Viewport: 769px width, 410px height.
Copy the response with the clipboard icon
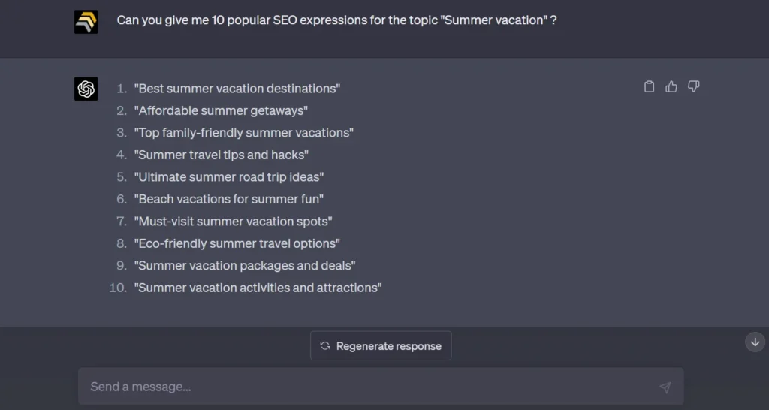coord(650,87)
